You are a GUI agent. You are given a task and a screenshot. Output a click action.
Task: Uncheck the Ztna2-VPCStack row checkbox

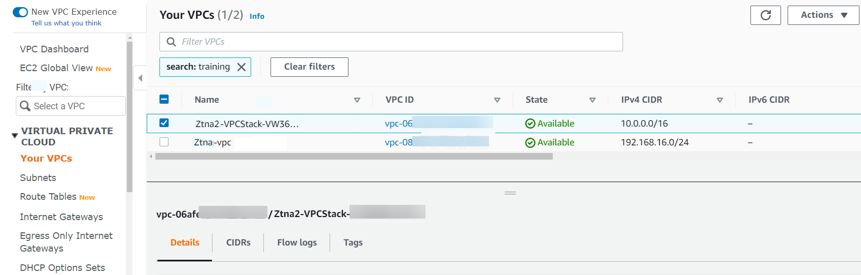pyautogui.click(x=164, y=123)
